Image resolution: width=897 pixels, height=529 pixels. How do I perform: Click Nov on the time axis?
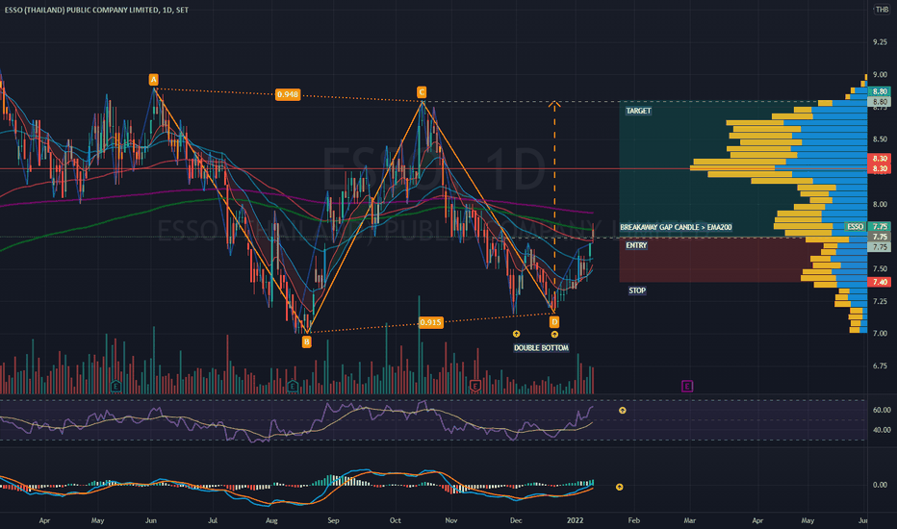click(451, 520)
